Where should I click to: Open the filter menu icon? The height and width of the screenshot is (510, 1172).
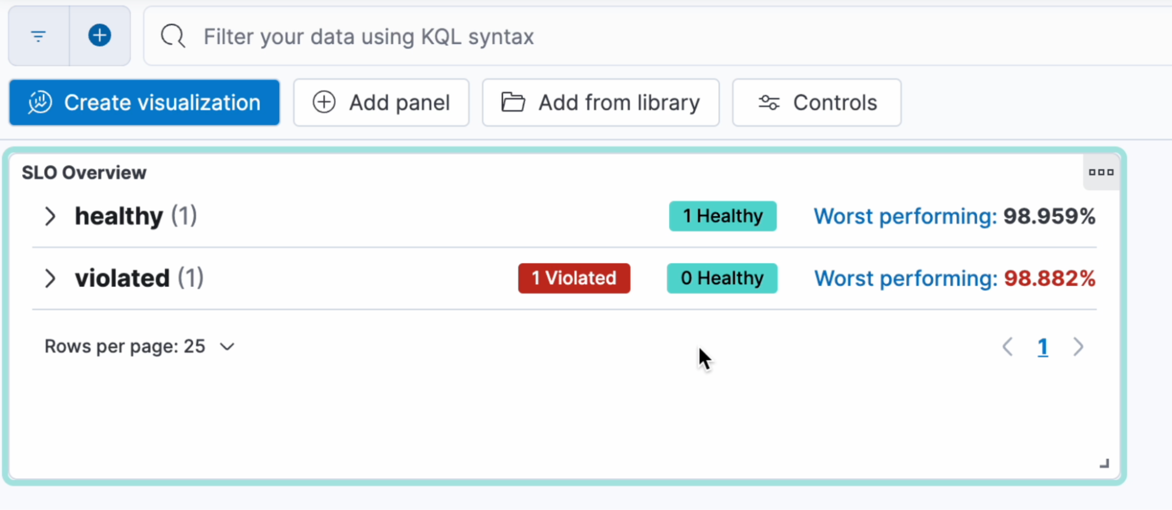pos(39,36)
